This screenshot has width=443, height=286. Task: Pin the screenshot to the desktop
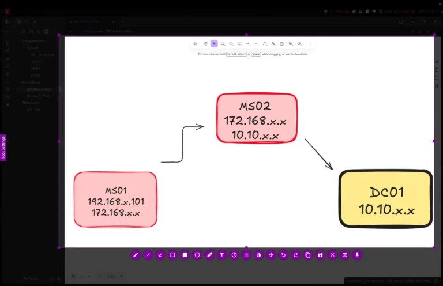coord(357,255)
